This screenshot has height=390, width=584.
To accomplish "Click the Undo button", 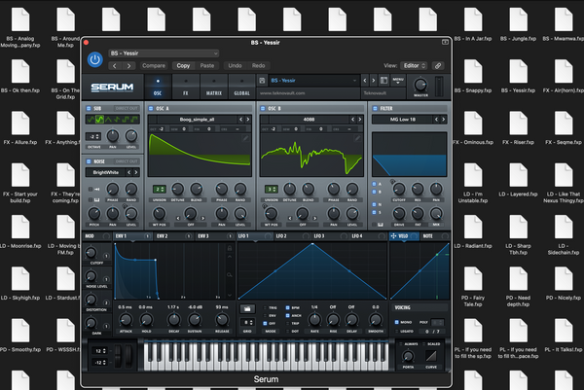I will (x=235, y=66).
